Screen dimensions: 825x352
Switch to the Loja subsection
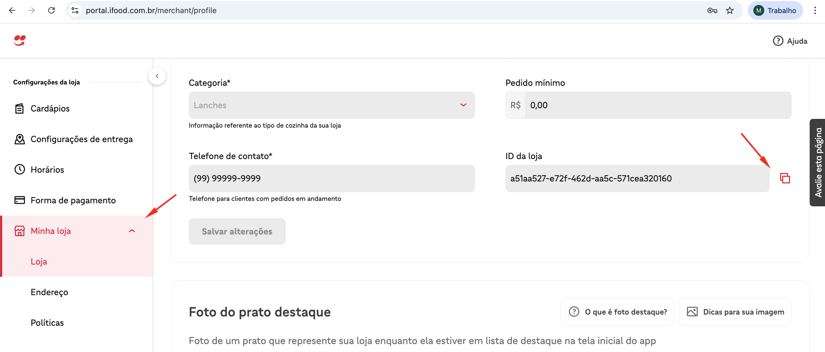(39, 262)
